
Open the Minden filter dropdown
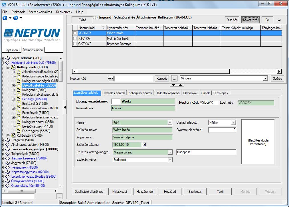(265, 78)
